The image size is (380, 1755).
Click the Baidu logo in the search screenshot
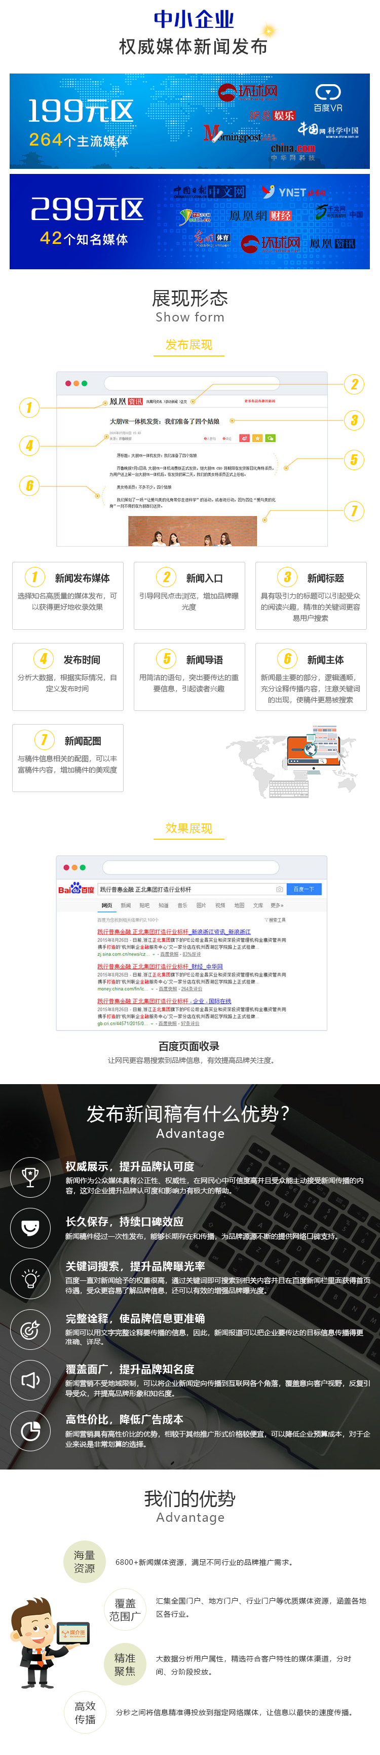point(75,888)
